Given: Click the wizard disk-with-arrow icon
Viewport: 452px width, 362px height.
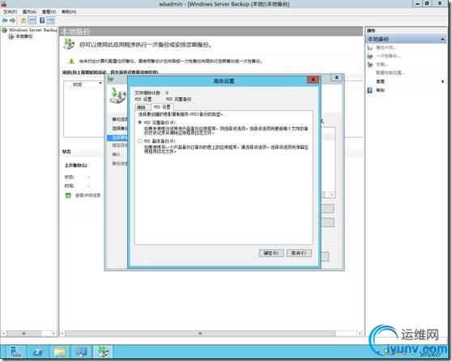Looking at the screenshot, I should click(118, 96).
